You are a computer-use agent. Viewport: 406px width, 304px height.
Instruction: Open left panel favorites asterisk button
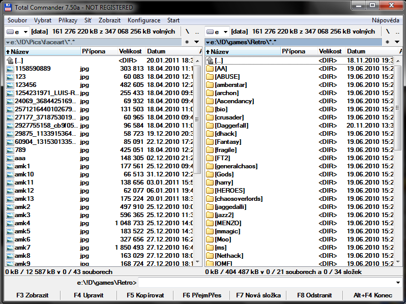tap(187, 42)
